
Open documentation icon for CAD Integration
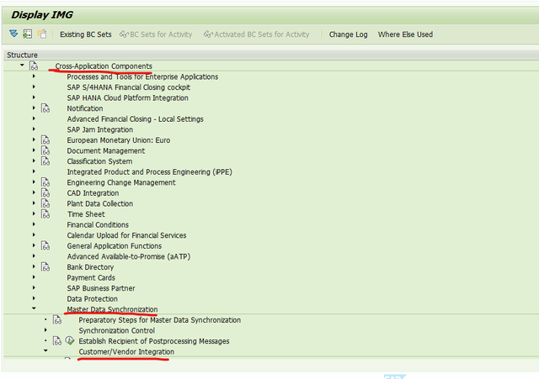click(x=45, y=193)
